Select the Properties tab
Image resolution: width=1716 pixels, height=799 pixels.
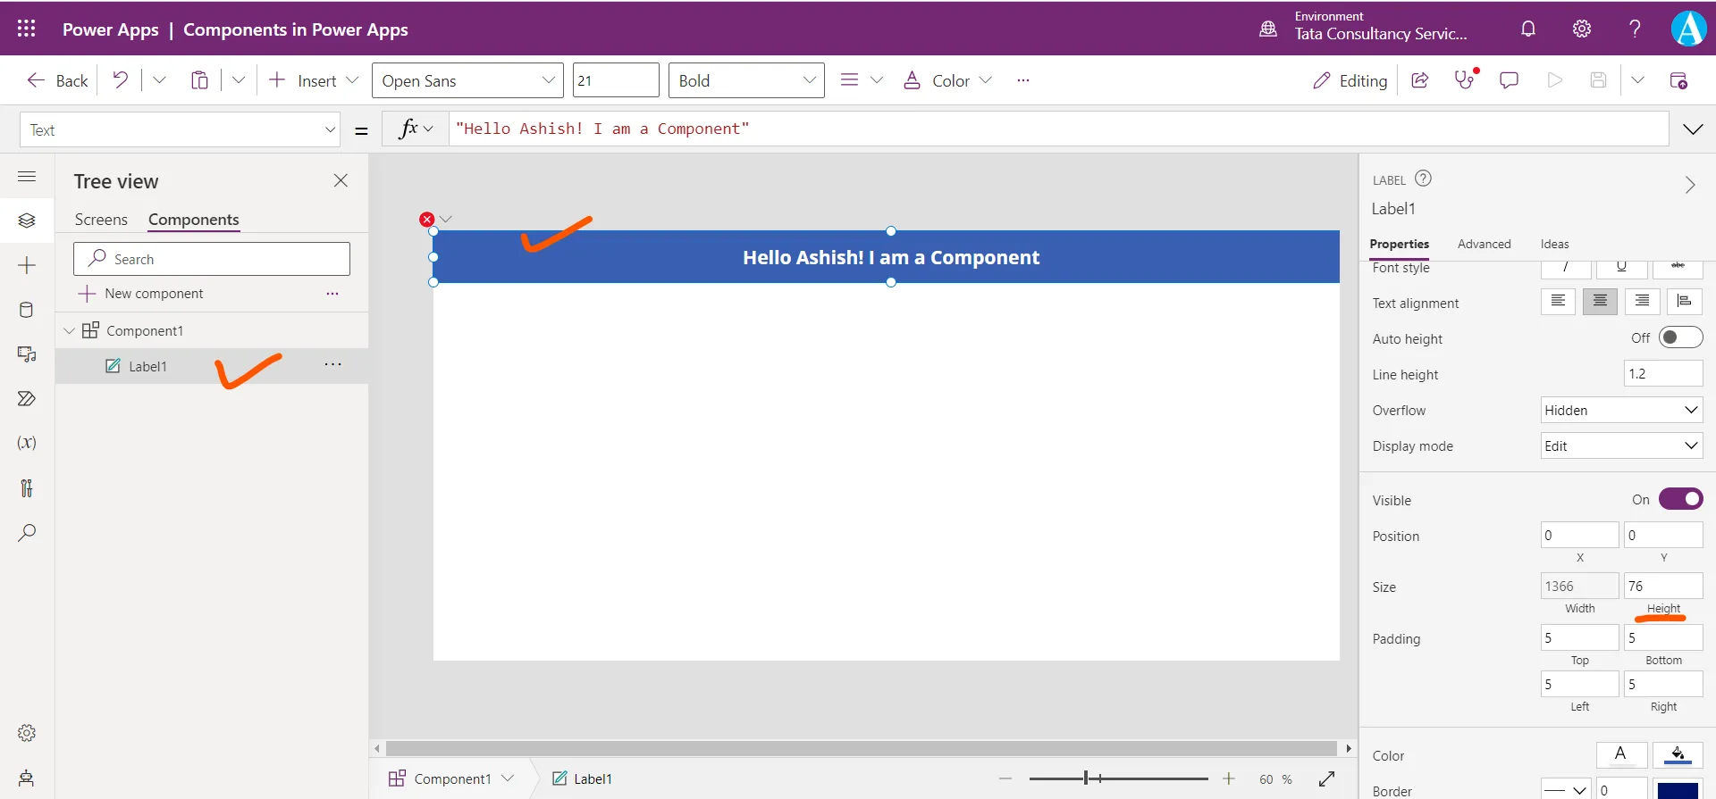[x=1399, y=244]
